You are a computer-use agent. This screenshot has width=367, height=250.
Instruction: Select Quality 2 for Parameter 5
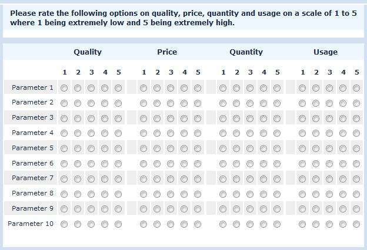coord(78,148)
